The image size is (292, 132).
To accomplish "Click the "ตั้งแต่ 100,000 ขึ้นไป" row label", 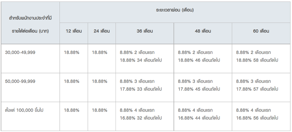I will click(x=24, y=110).
